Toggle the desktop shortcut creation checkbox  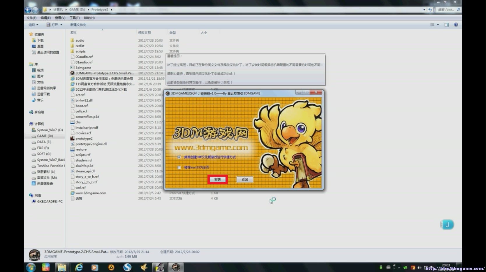[179, 157]
